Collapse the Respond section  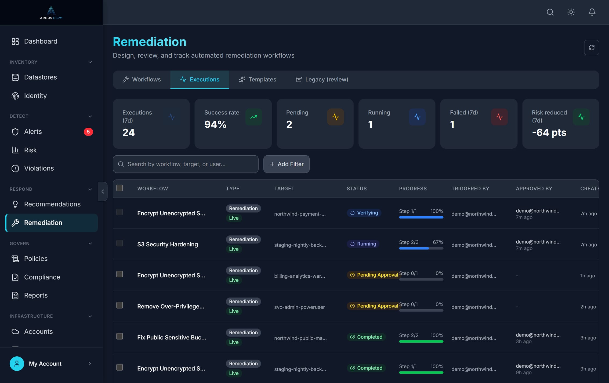pos(90,189)
